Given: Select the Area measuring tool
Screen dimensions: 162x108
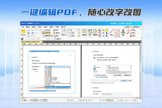Looking at the screenshot, I should pyautogui.click(x=133, y=36).
